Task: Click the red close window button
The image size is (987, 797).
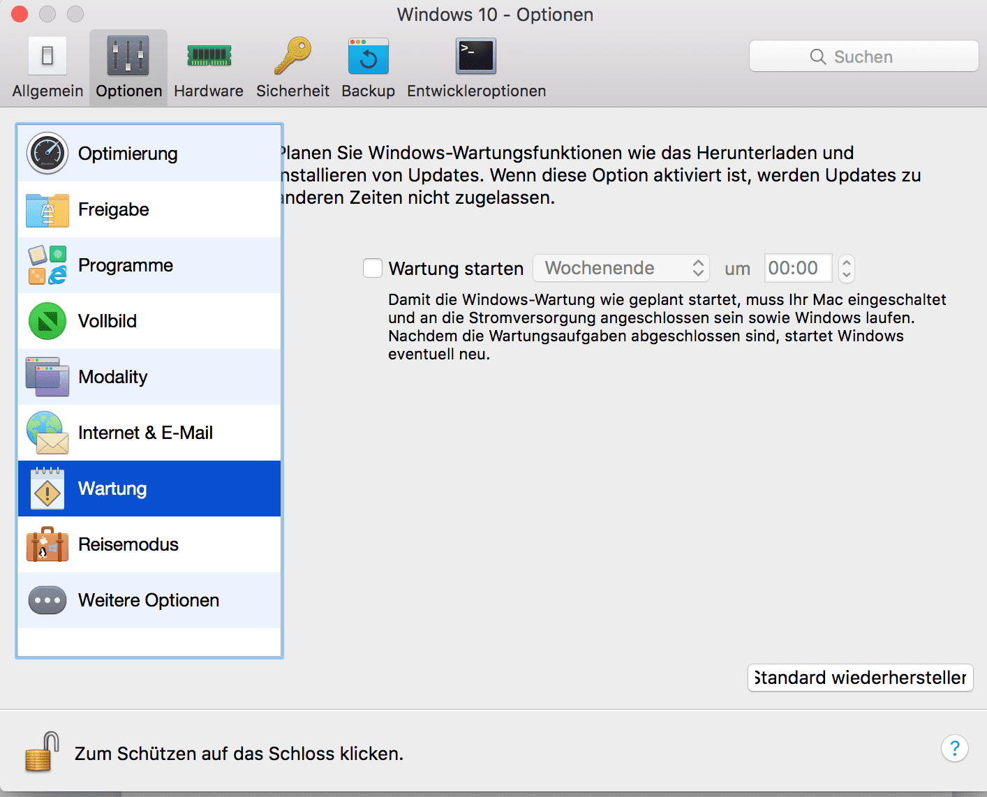Action: (19, 14)
